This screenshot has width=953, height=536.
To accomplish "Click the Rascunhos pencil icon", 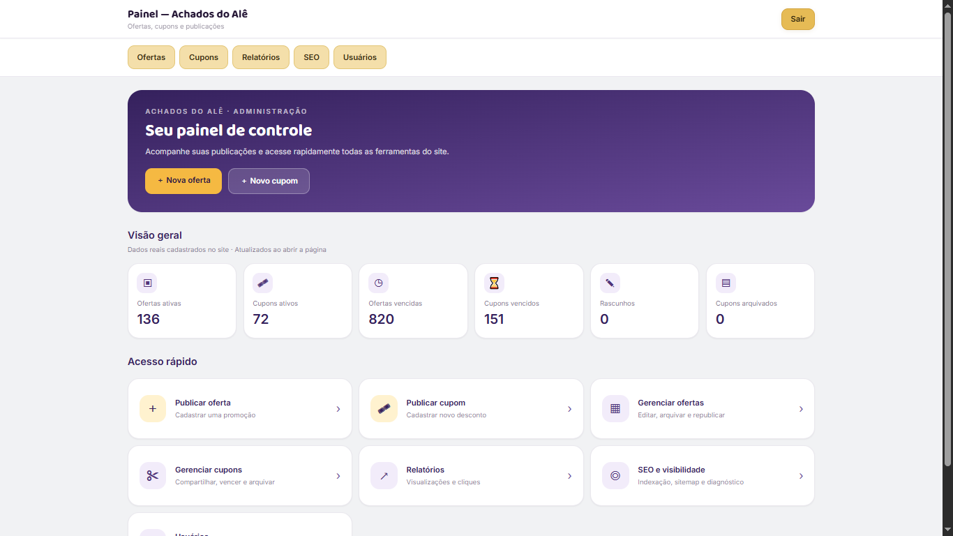I will pos(610,283).
